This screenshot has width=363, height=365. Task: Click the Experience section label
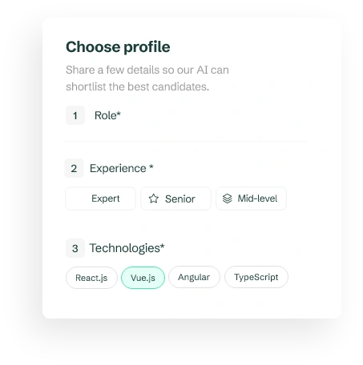pyautogui.click(x=118, y=168)
